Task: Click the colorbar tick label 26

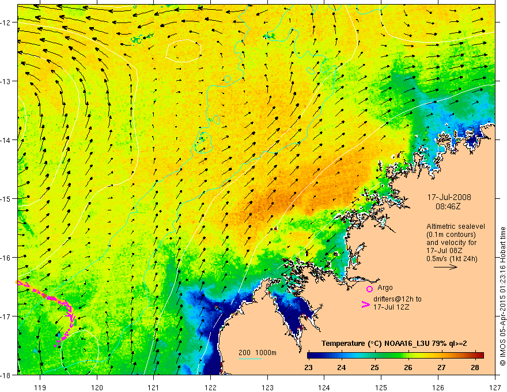Action: pos(408,367)
